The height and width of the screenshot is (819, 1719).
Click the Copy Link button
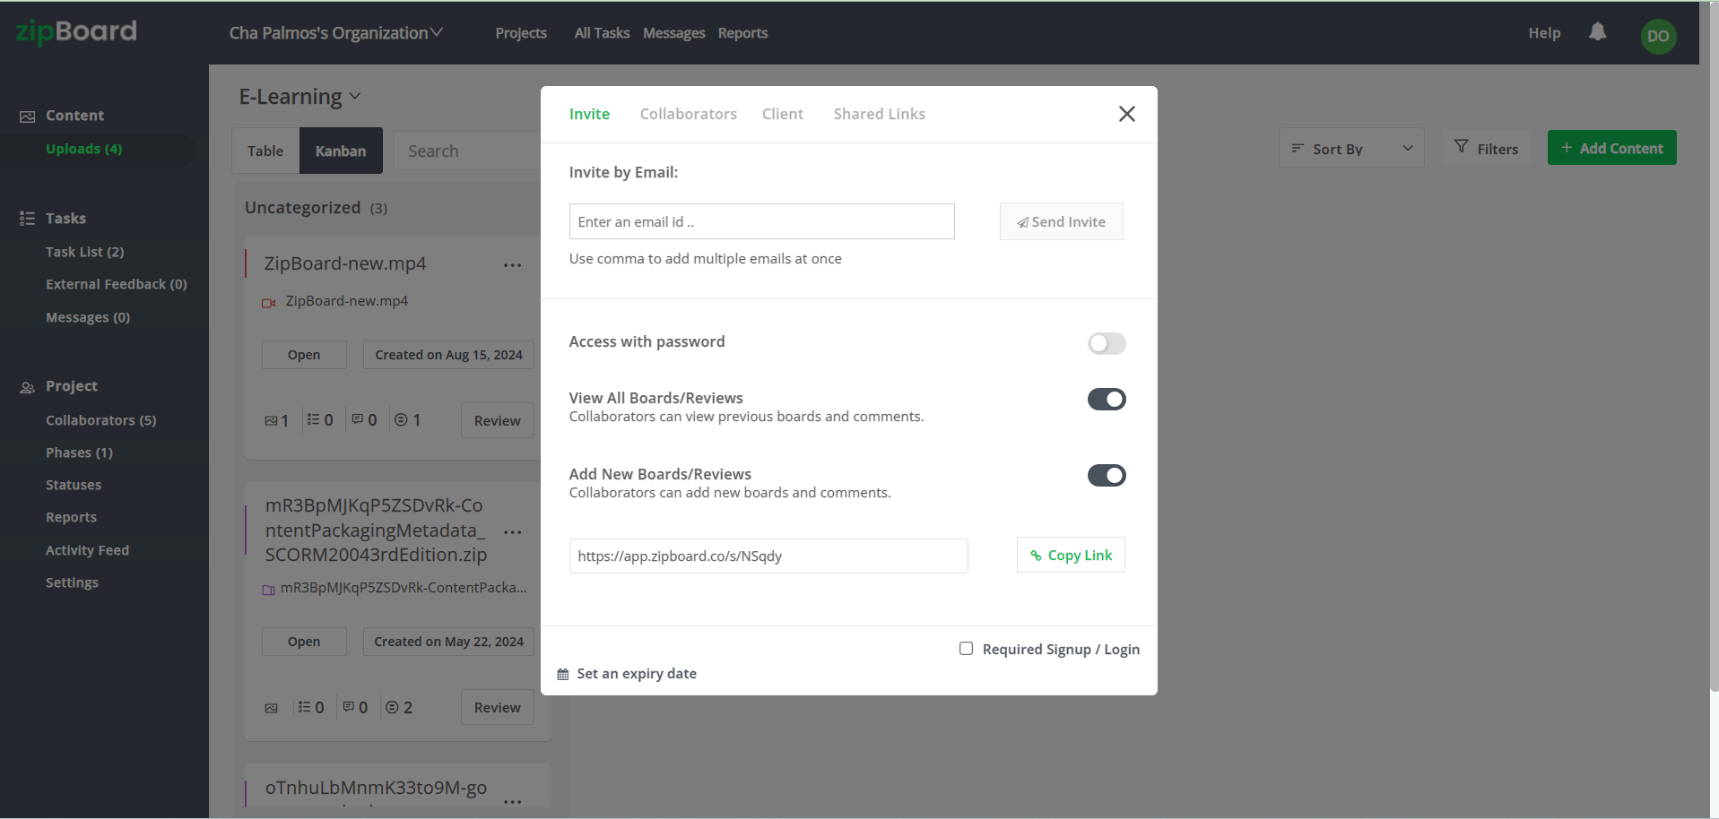(1070, 555)
